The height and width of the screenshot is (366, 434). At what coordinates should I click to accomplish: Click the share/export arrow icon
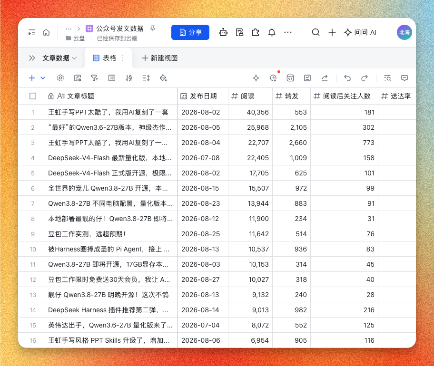325,78
